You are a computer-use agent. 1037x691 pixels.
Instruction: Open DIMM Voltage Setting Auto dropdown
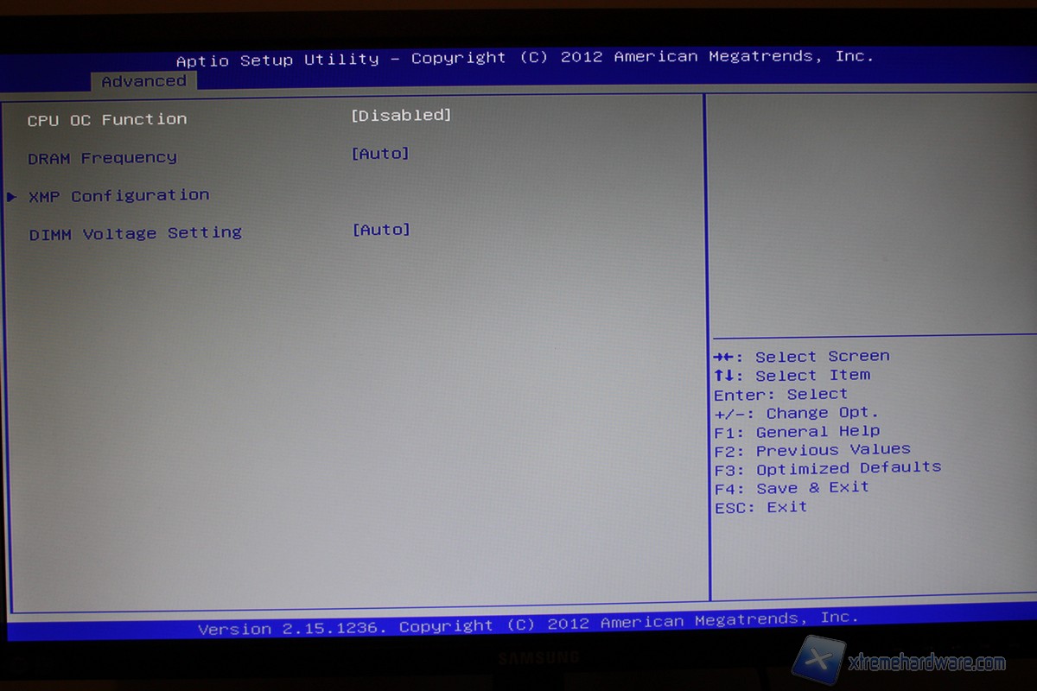381,230
